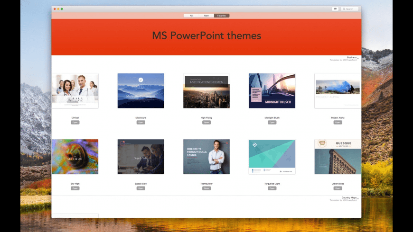Click the "Clinical" theme name label
Viewport: 413px width, 232px height.
tap(75, 118)
